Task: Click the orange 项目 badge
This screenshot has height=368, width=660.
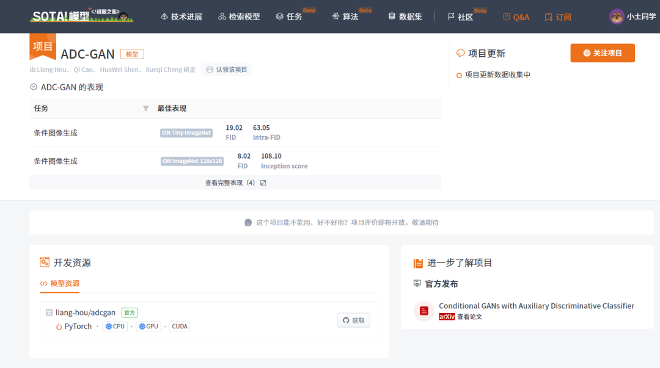Action: [43, 46]
